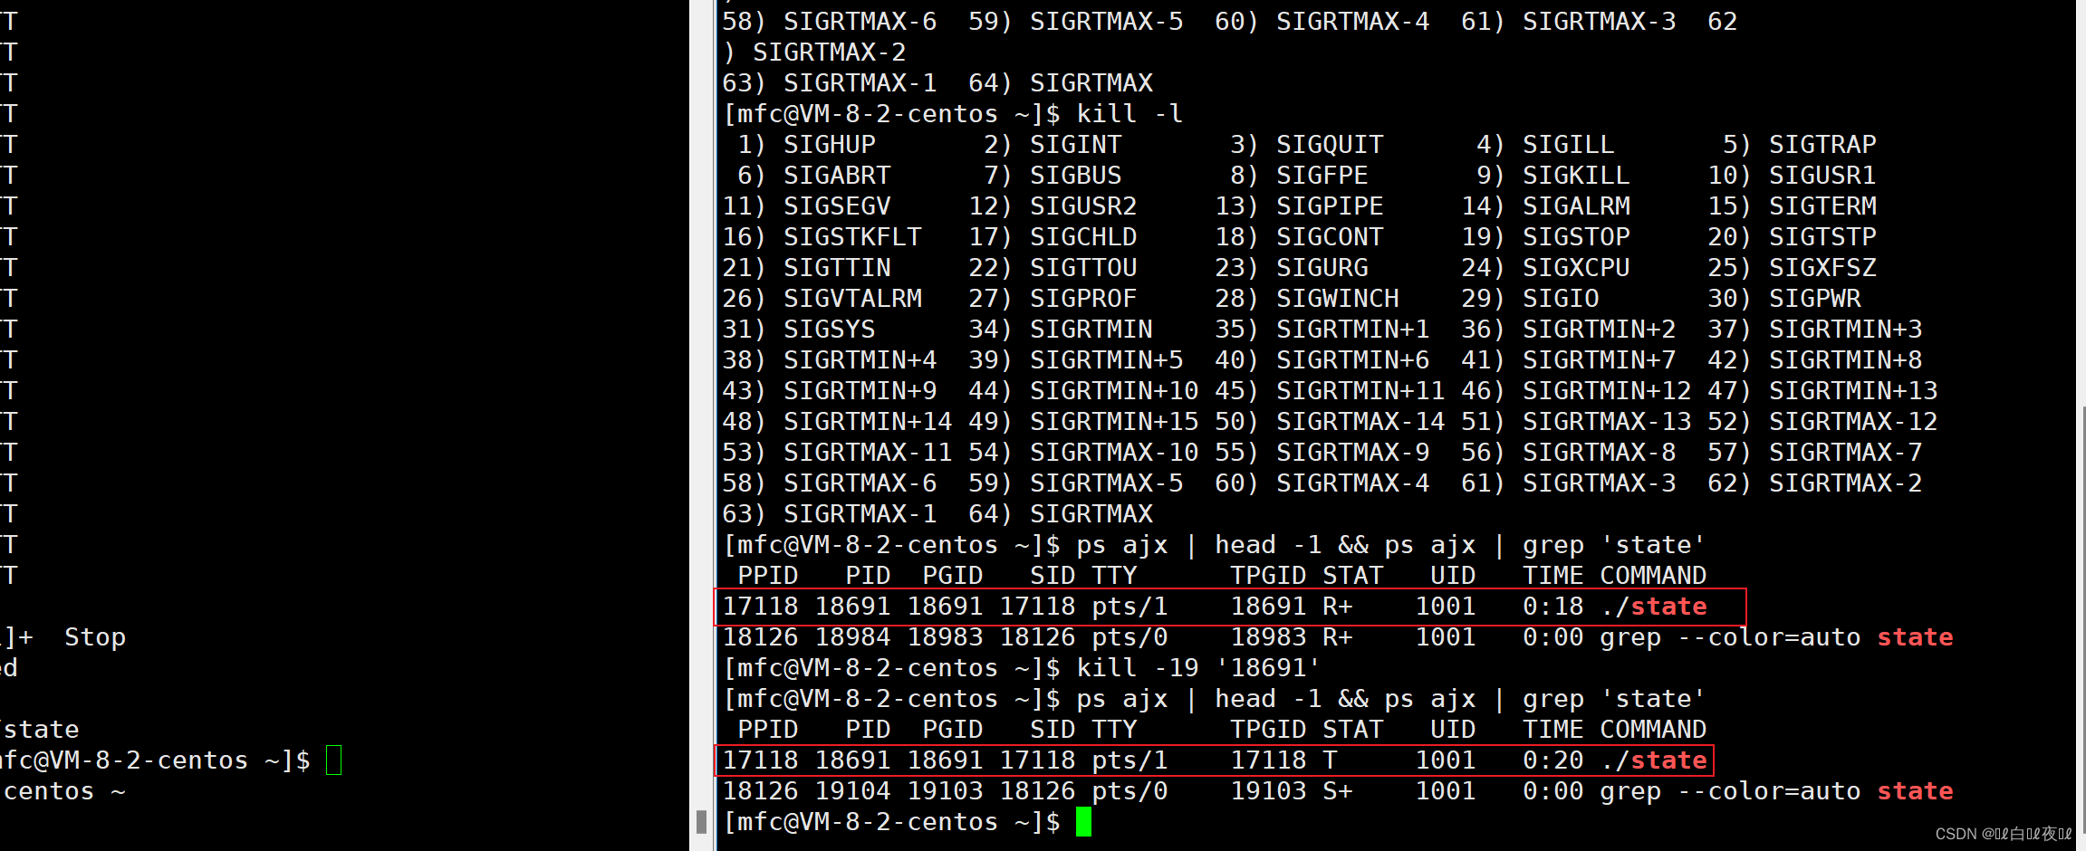This screenshot has height=851, width=2086.
Task: Click the 'kill -l' command text
Action: pyautogui.click(x=1130, y=114)
